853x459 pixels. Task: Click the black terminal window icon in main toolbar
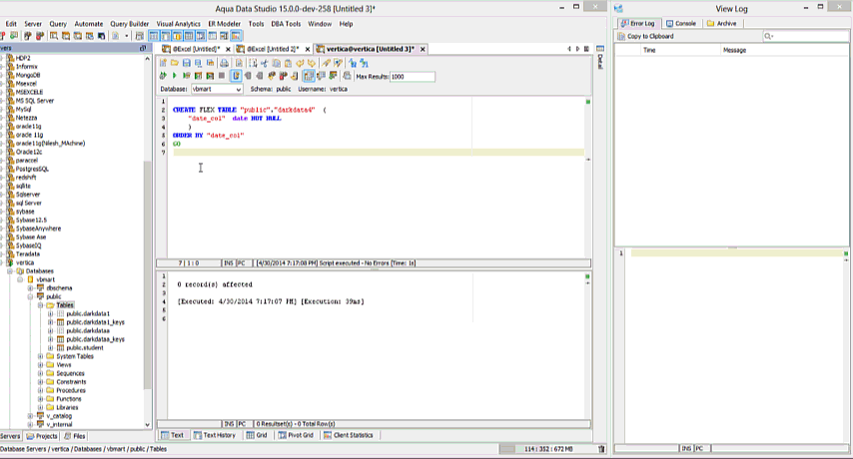(x=101, y=36)
